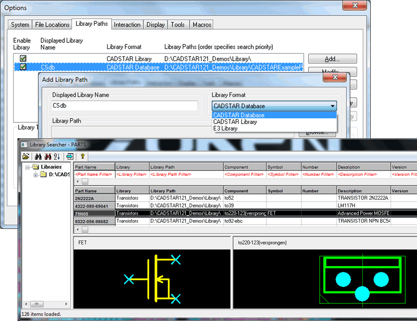The height and width of the screenshot is (321, 417).
Task: Click the Description column header in results table
Action: pyautogui.click(x=363, y=190)
